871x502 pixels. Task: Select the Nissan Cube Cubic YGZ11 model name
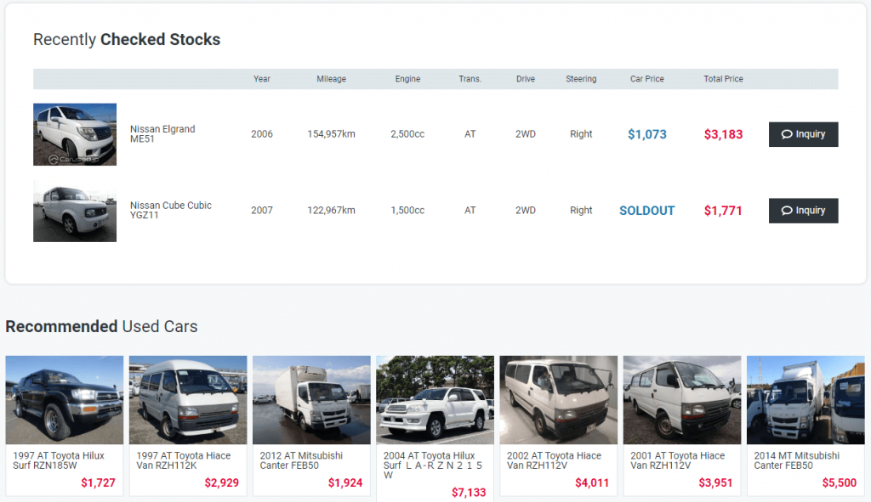[170, 210]
